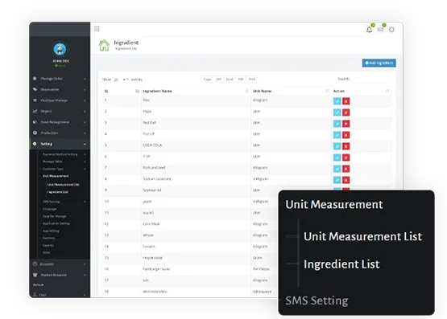The width and height of the screenshot is (447, 319).
Task: Click the Print button
Action: pyautogui.click(x=252, y=80)
